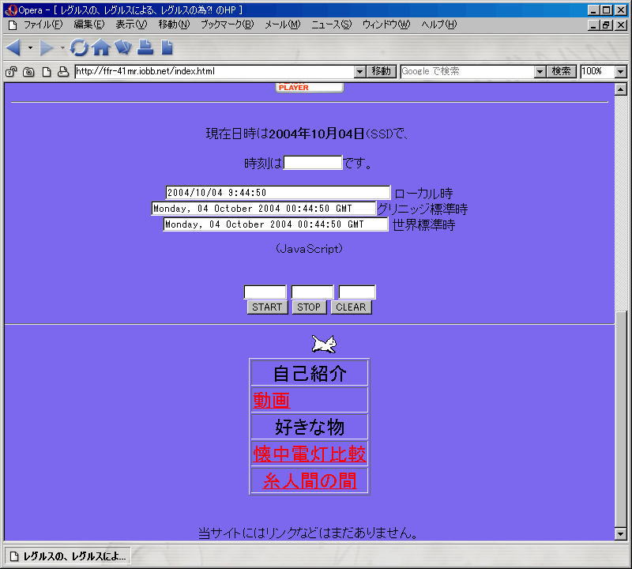Close the inner page with menu-bar X
The height and width of the screenshot is (569, 632).
pyautogui.click(x=621, y=25)
